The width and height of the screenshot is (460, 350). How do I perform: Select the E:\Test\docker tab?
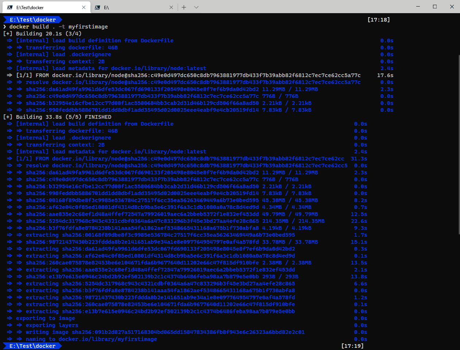[44, 7]
